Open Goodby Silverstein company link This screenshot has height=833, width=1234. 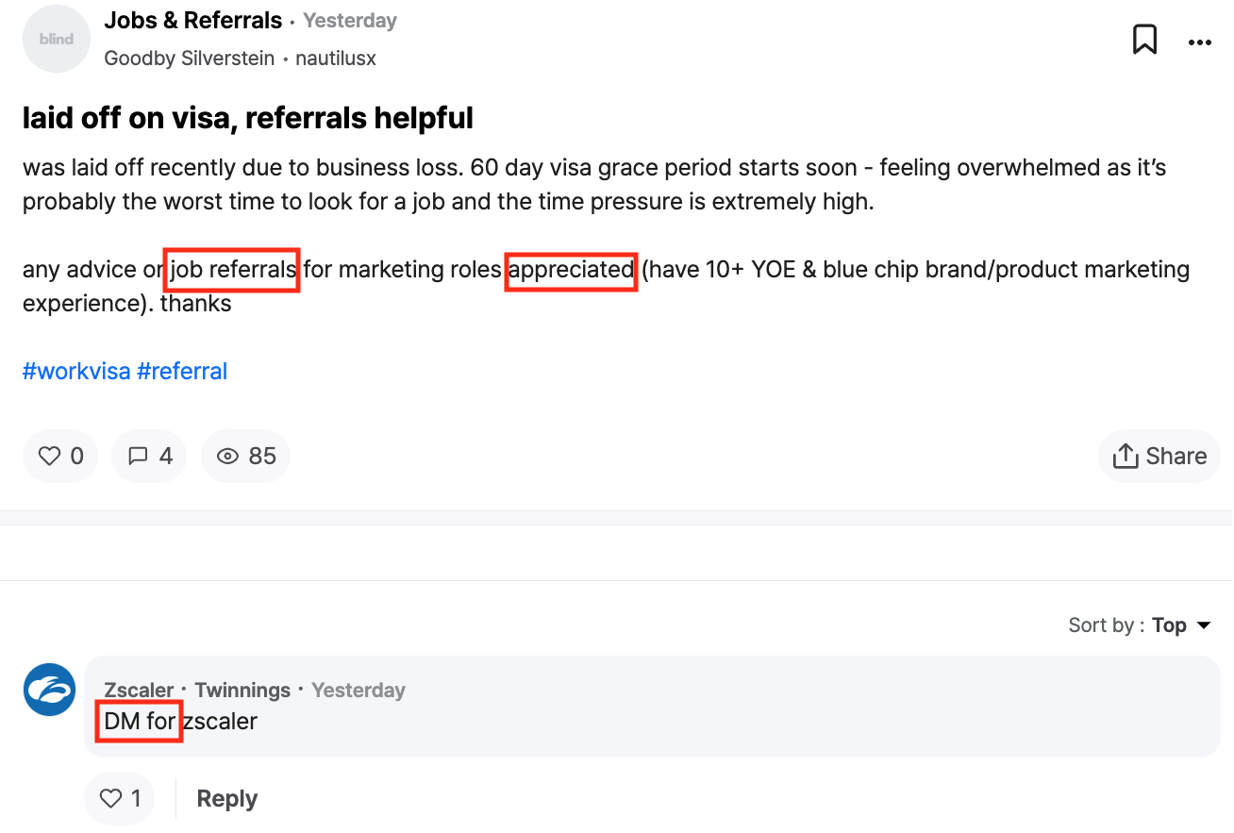click(189, 58)
